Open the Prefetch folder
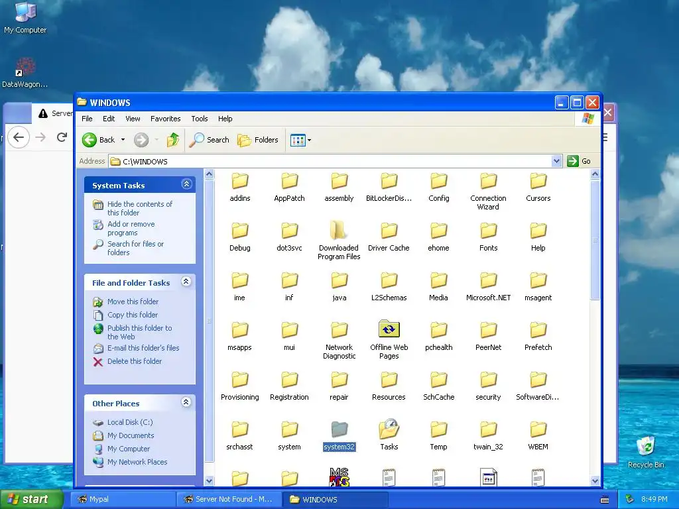679x509 pixels. click(x=538, y=330)
